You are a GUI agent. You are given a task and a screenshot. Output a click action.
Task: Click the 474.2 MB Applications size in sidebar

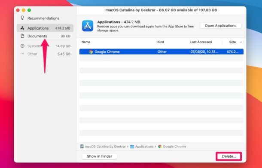point(63,28)
